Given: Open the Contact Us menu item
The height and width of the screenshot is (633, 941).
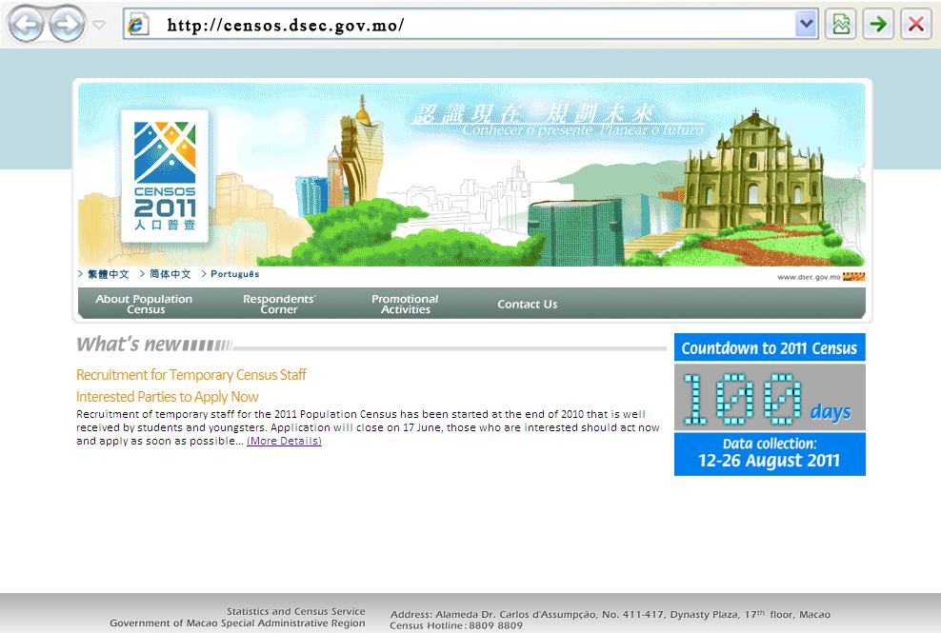Looking at the screenshot, I should point(527,305).
